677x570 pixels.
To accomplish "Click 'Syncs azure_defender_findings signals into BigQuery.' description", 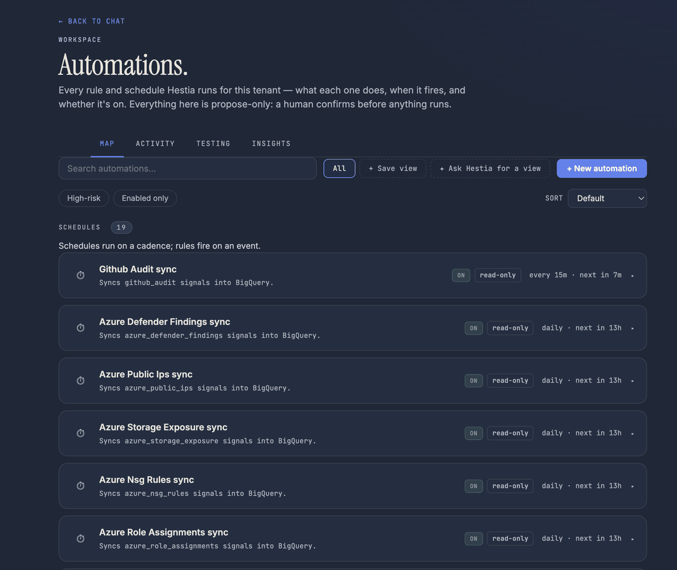I will [x=210, y=335].
